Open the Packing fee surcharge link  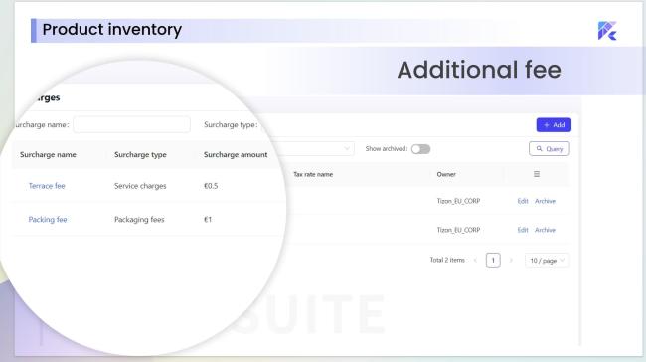[x=48, y=220]
